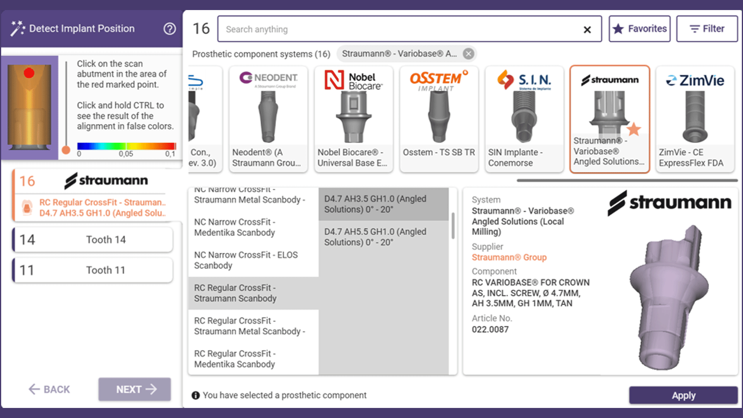Select Tooth 14 in the tooth list
This screenshot has height=418, width=743.
(x=93, y=240)
